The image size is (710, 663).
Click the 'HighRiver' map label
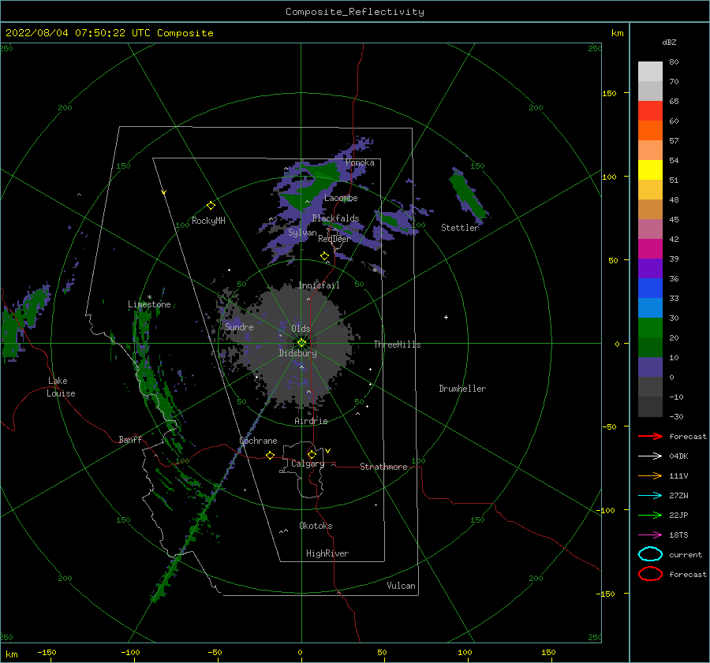click(x=327, y=553)
